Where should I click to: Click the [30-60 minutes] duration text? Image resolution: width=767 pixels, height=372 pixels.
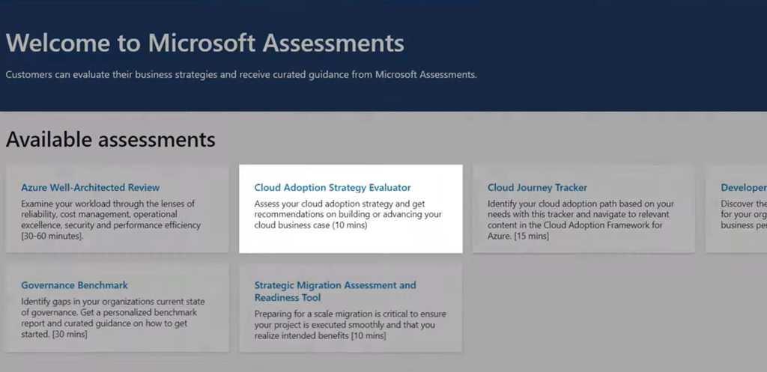[52, 236]
